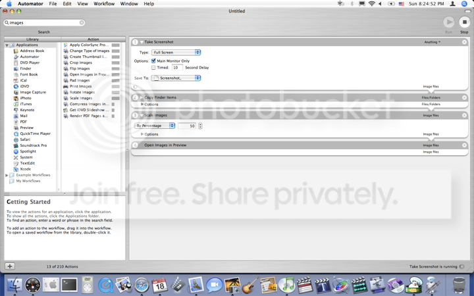Select QuickTime Player in the Library
Image resolution: width=474 pixels, height=296 pixels.
coord(35,134)
